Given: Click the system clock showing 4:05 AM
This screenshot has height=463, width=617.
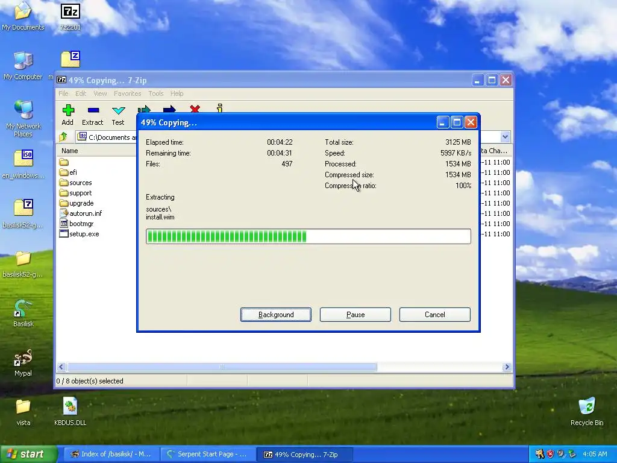Looking at the screenshot, I should pos(595,455).
